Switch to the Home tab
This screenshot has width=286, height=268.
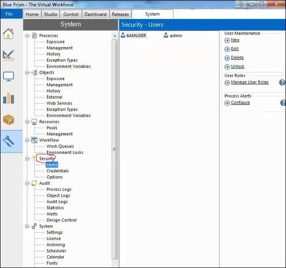(x=32, y=14)
